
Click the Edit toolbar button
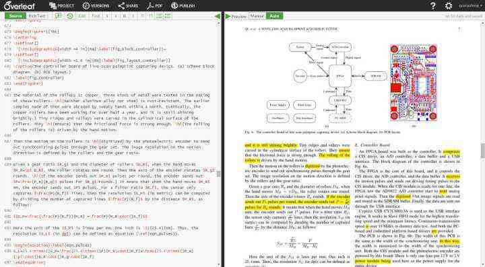click(x=82, y=15)
